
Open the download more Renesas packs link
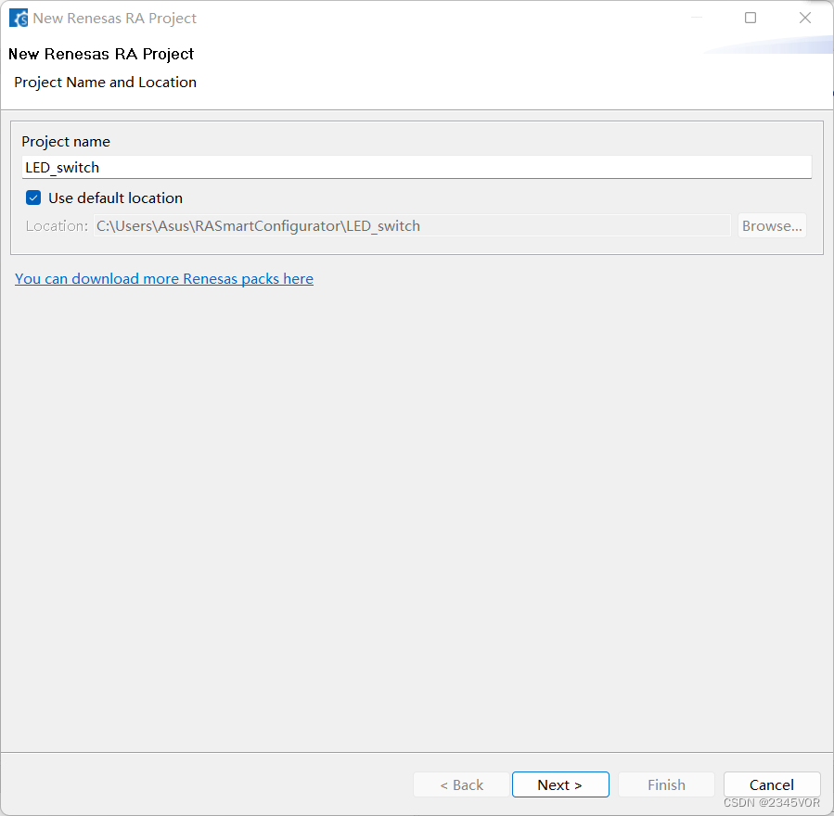click(164, 278)
